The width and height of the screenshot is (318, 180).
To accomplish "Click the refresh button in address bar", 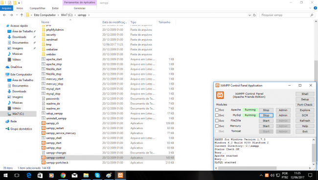I will [254, 15].
